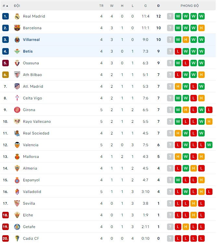Sort by the G goals column header

(145, 6)
